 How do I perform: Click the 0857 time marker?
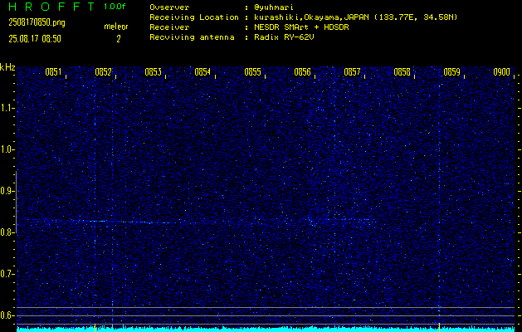pyautogui.click(x=352, y=72)
